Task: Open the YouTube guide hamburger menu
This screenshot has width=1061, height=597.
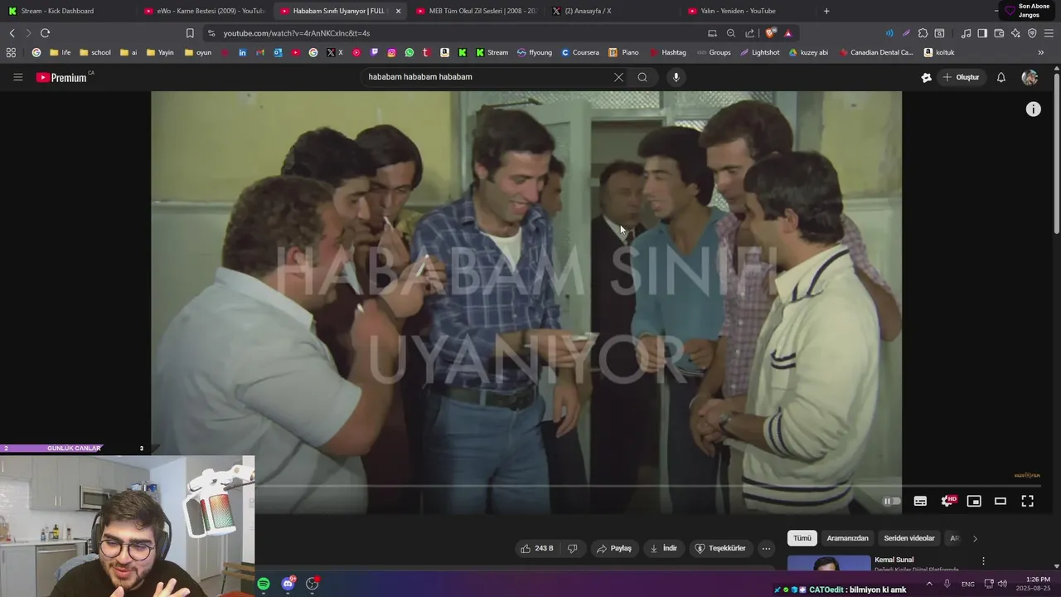Action: pos(17,77)
